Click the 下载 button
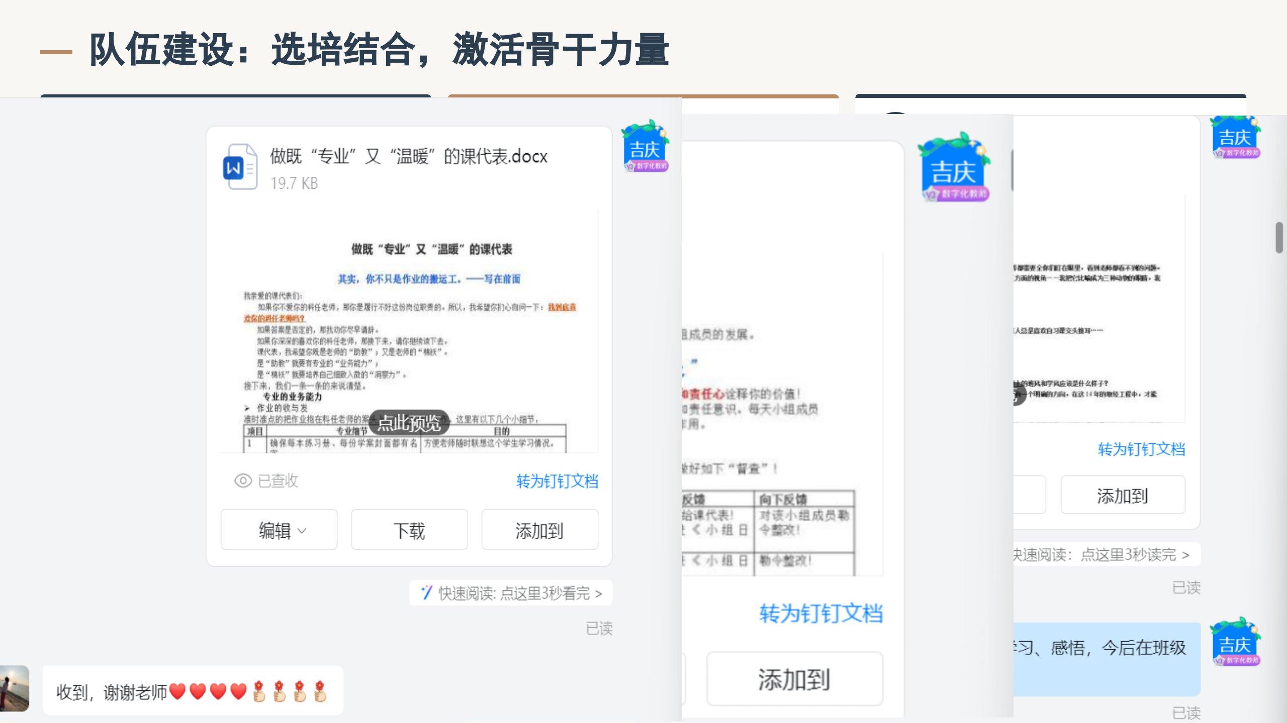The height and width of the screenshot is (723, 1287). [409, 530]
